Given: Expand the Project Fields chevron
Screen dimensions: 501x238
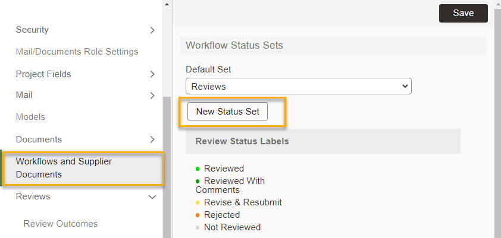Looking at the screenshot, I should pyautogui.click(x=152, y=74).
